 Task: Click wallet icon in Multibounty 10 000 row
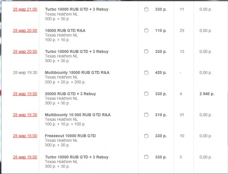point(146,115)
